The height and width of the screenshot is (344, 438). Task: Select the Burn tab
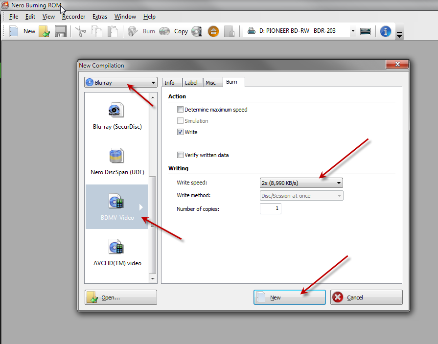tap(234, 82)
